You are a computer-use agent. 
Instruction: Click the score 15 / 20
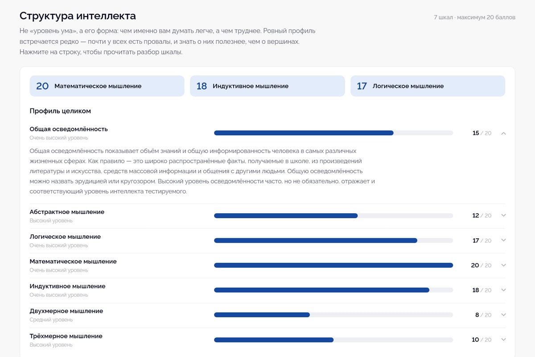(482, 133)
